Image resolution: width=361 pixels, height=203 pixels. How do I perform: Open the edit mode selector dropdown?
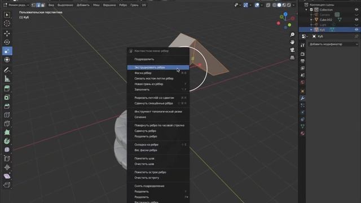click(16, 5)
